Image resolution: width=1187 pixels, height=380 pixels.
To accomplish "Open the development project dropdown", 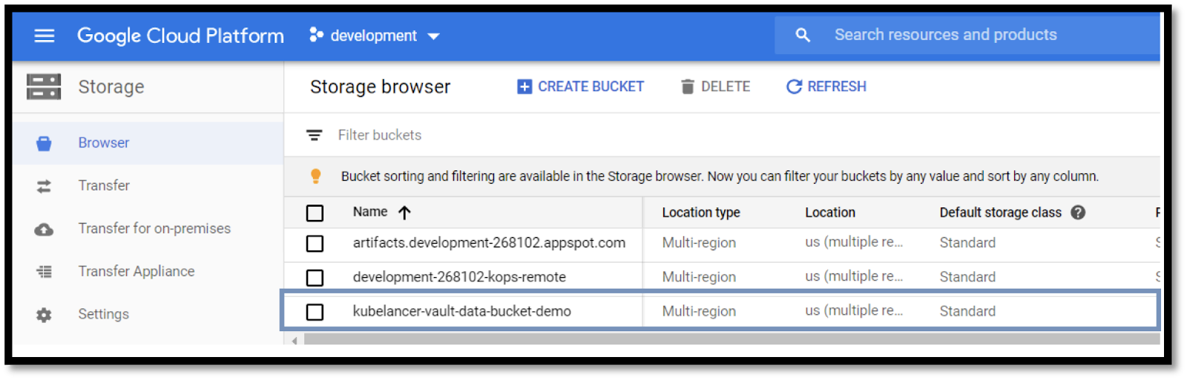I will 375,36.
